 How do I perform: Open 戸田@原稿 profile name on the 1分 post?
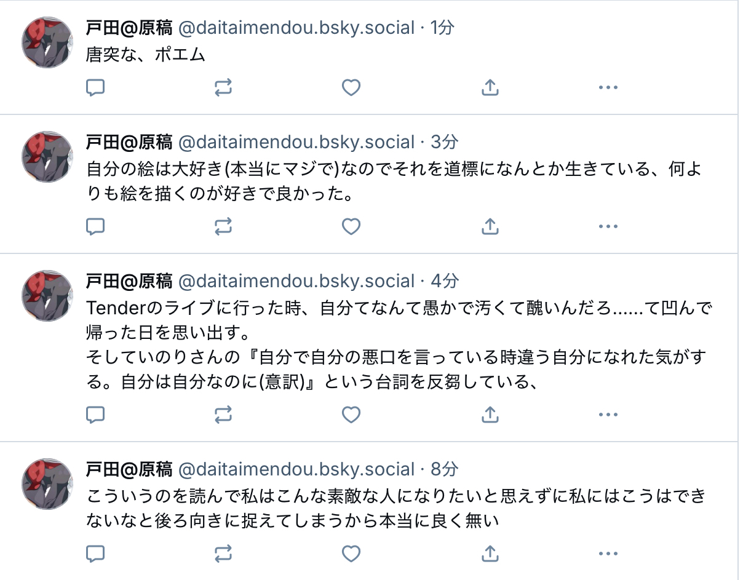coord(129,28)
